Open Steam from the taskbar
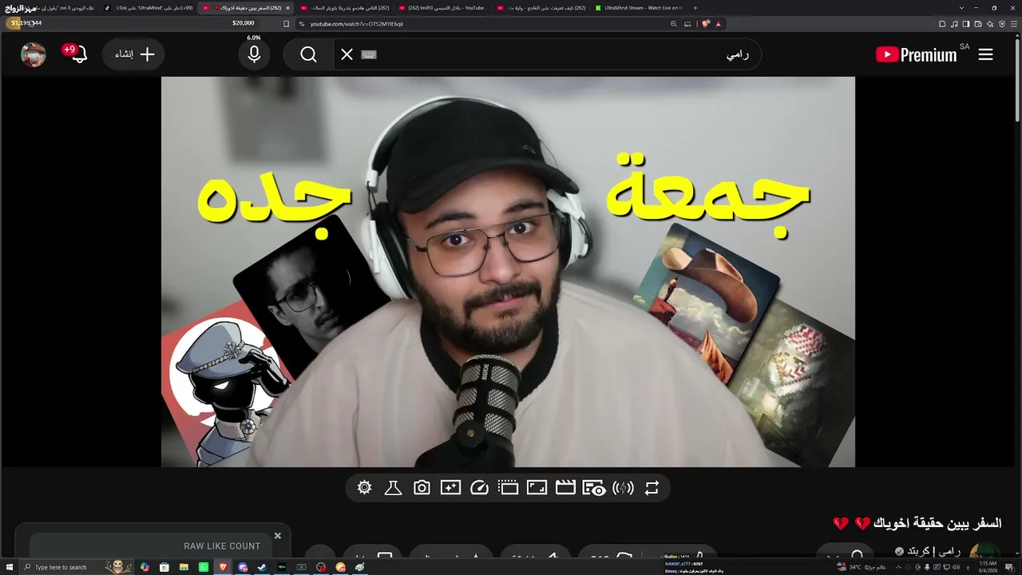Screen dimensions: 1022x575 [262, 567]
